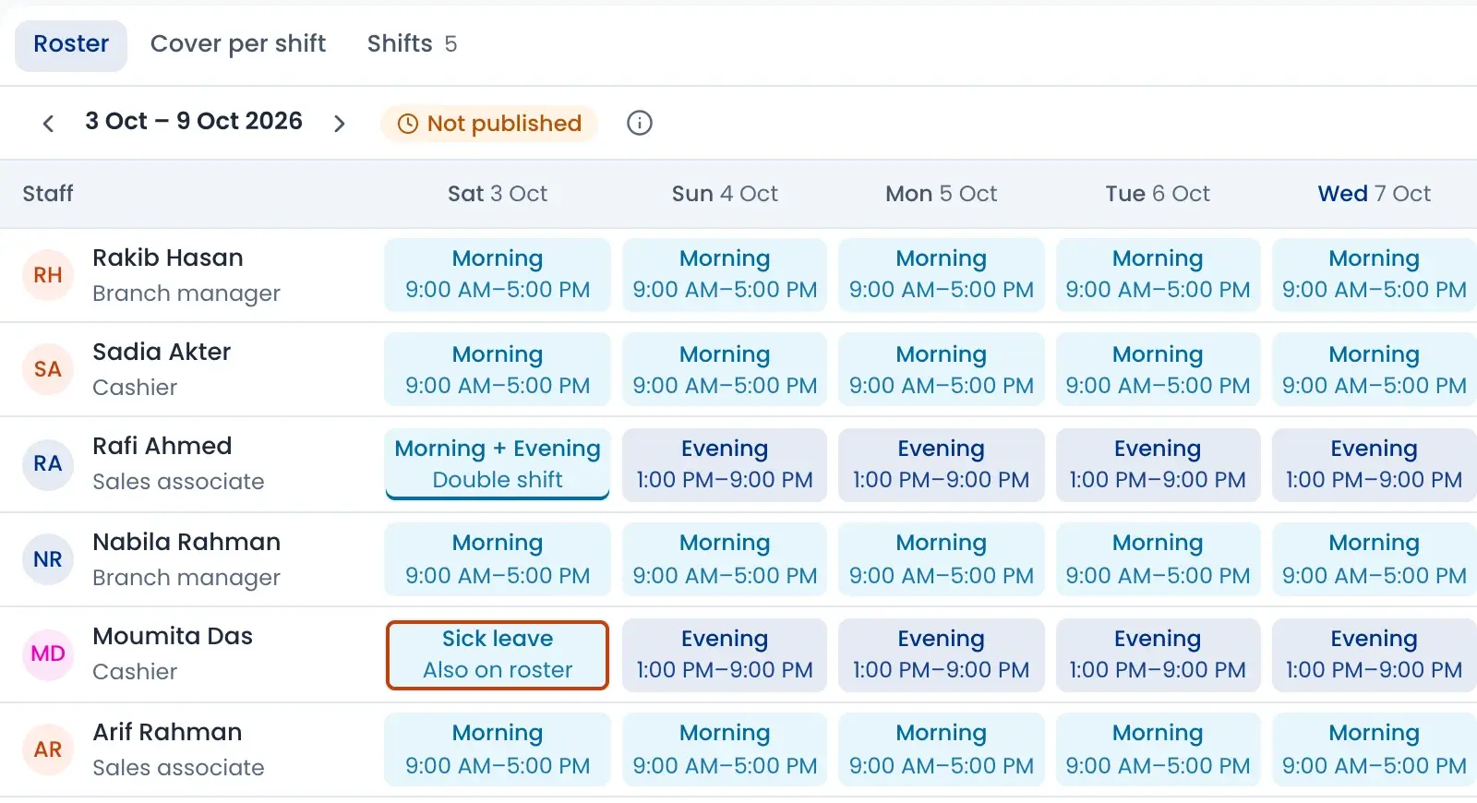Open Moumita Das's Sick leave cell
This screenshot has height=803, width=1477.
498,654
